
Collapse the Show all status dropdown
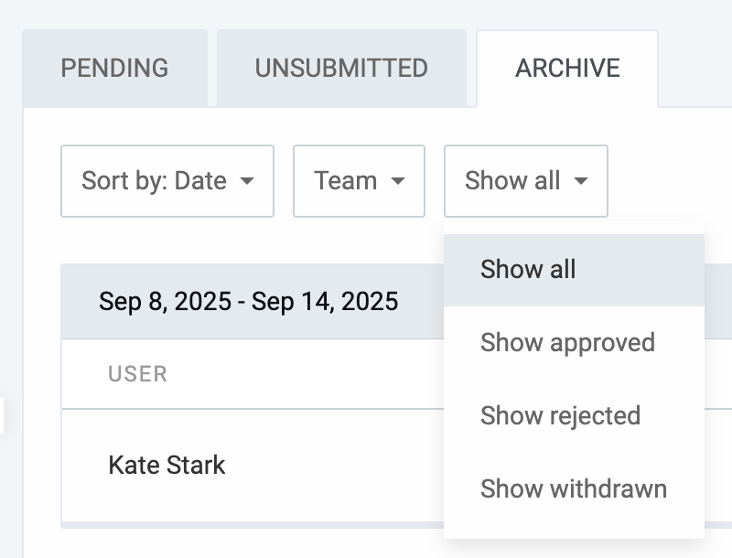coord(525,181)
